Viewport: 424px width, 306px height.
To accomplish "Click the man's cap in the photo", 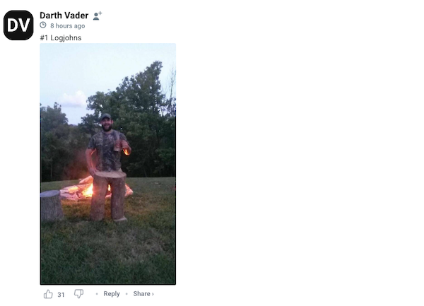I will pyautogui.click(x=105, y=115).
